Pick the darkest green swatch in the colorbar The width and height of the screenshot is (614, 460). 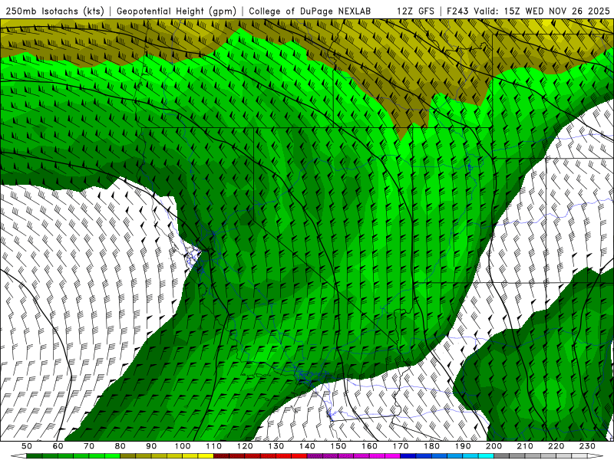point(35,456)
